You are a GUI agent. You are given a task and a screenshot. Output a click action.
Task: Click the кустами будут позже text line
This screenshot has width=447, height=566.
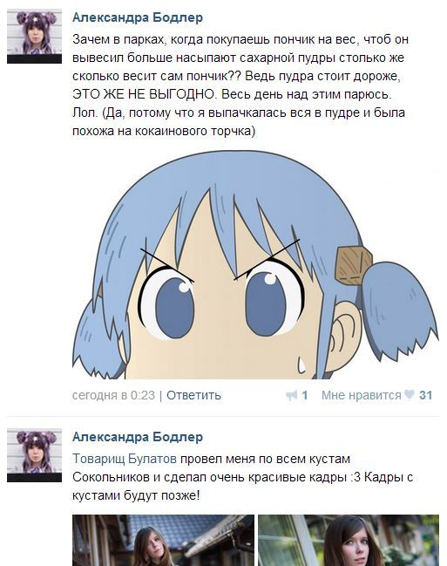136,495
